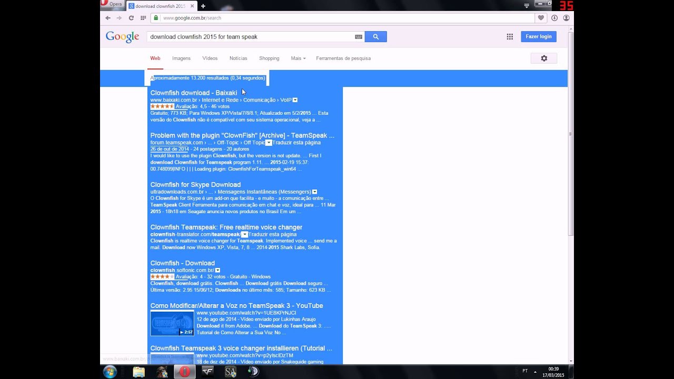Switch to Opera in the taskbar
The width and height of the screenshot is (674, 379).
[185, 372]
